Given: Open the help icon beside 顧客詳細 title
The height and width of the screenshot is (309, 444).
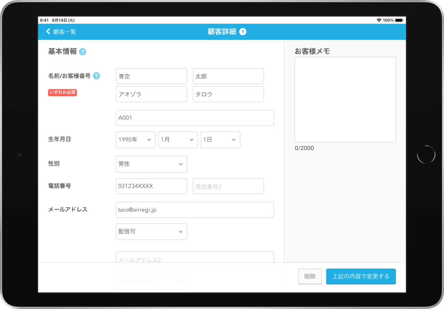Looking at the screenshot, I should tap(243, 32).
